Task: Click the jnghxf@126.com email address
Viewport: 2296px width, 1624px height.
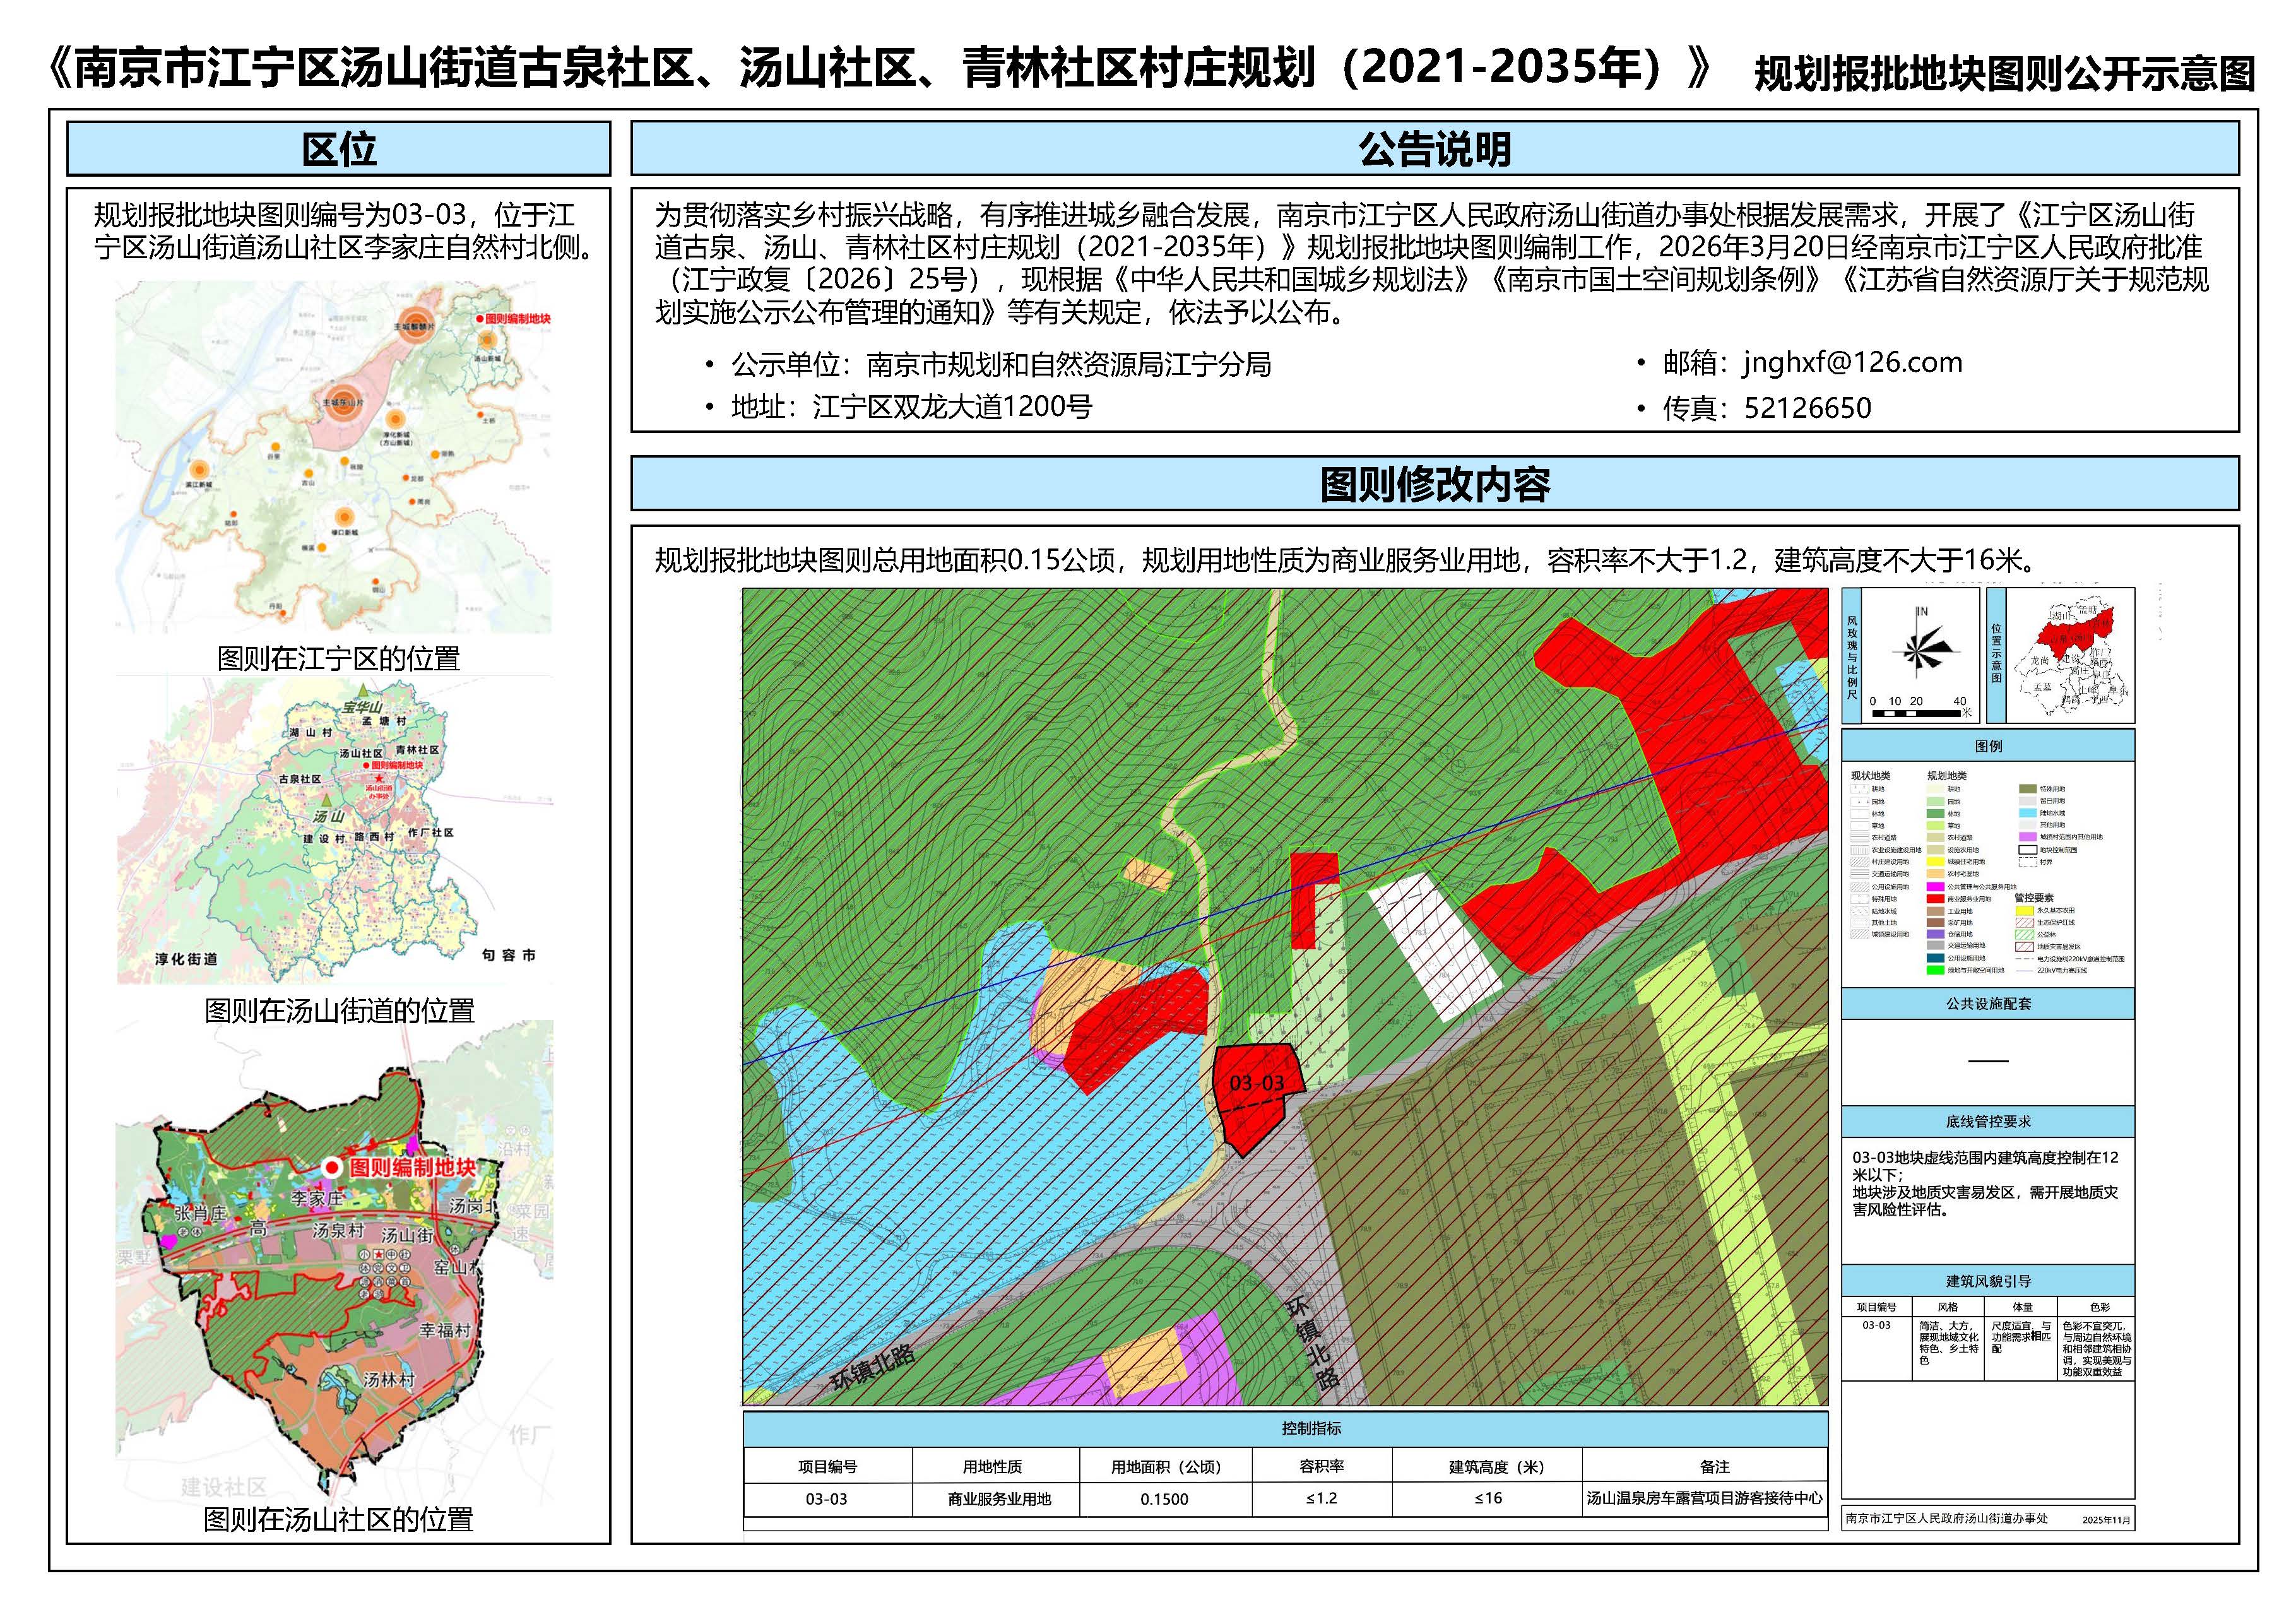Action: click(1852, 362)
